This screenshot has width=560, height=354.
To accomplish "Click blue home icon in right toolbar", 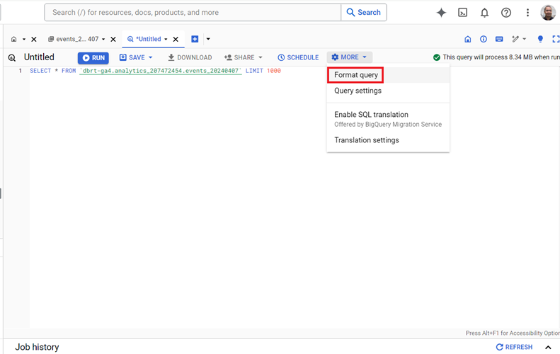I will tap(467, 39).
